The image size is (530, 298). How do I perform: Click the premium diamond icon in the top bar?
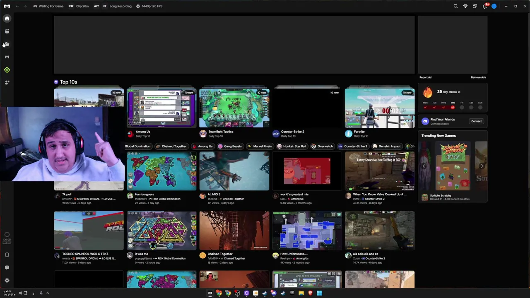click(x=465, y=6)
